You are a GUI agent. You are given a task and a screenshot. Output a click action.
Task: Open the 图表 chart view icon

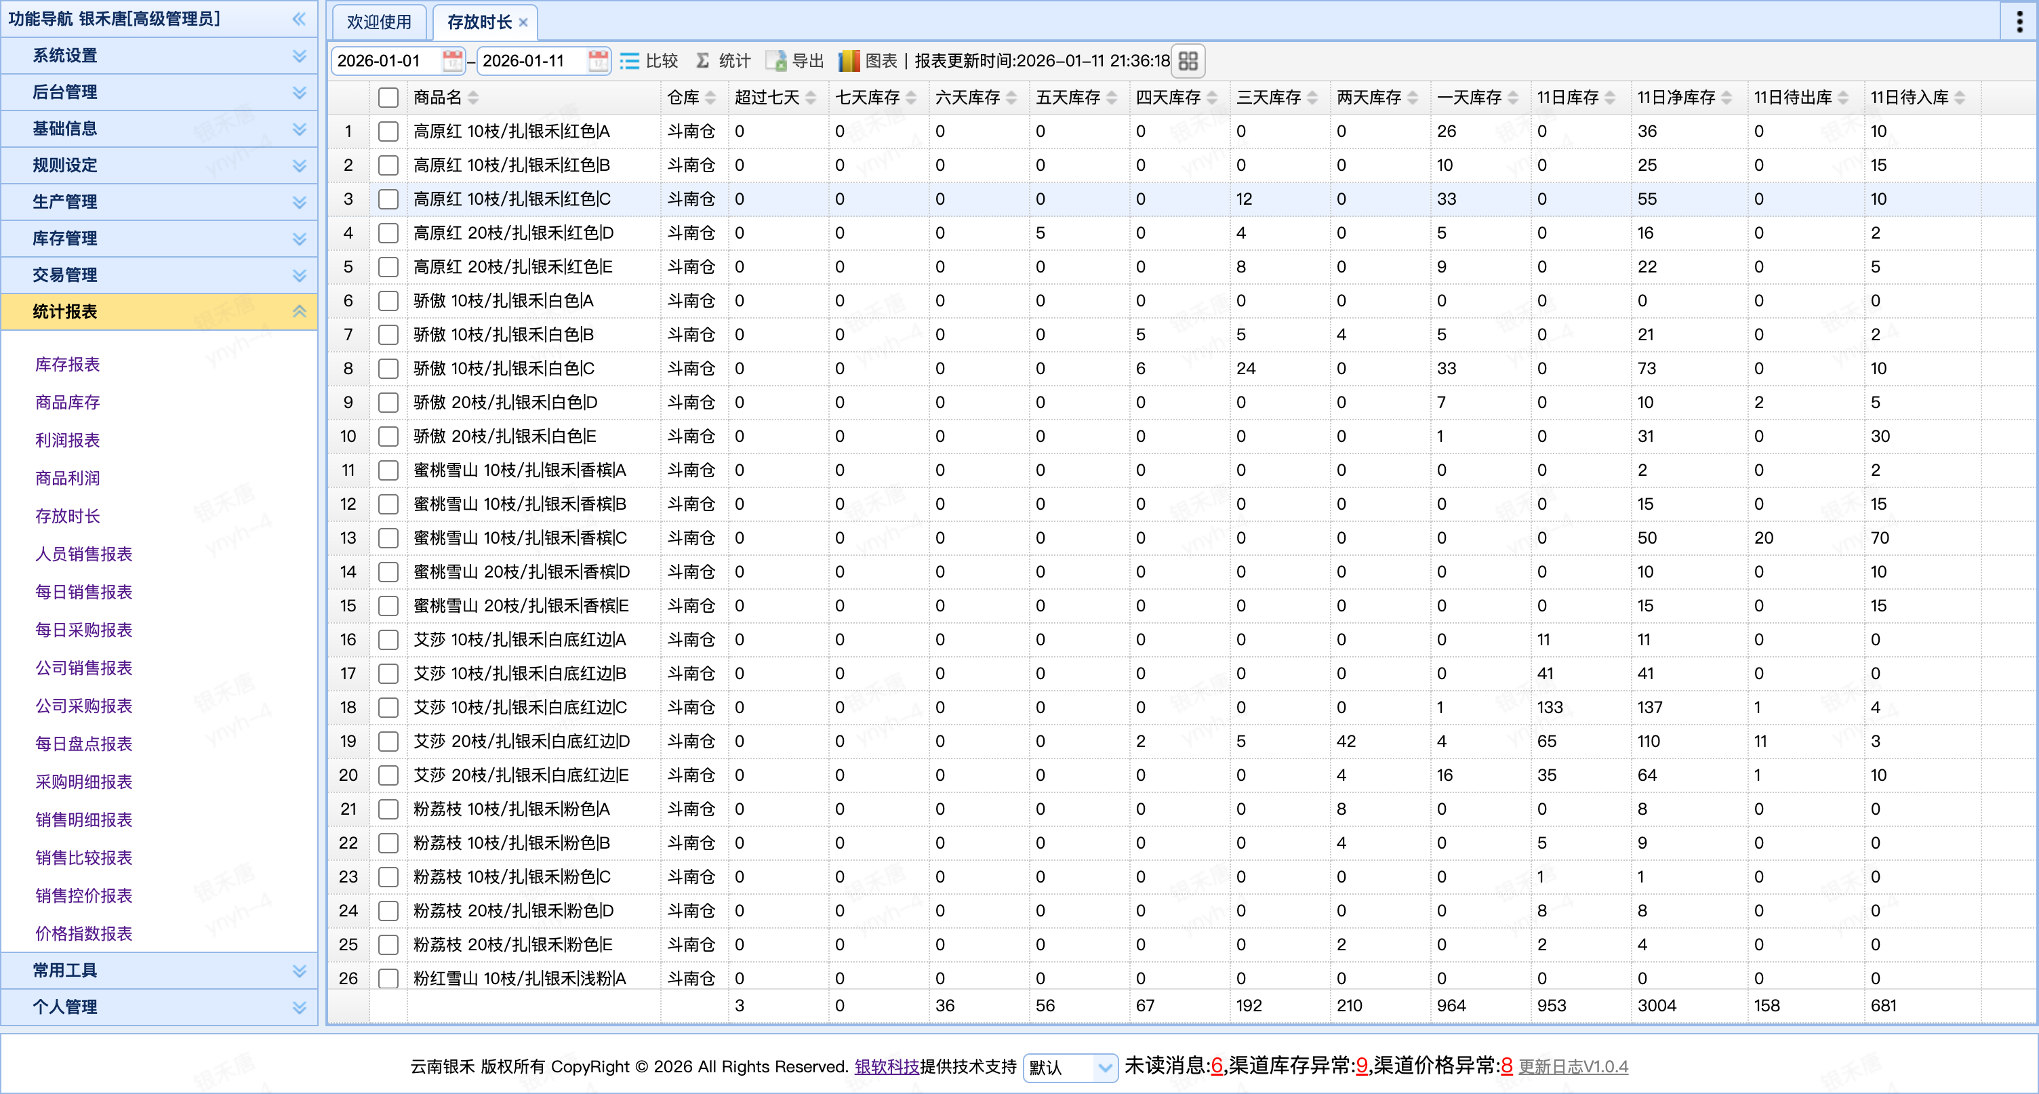849,61
